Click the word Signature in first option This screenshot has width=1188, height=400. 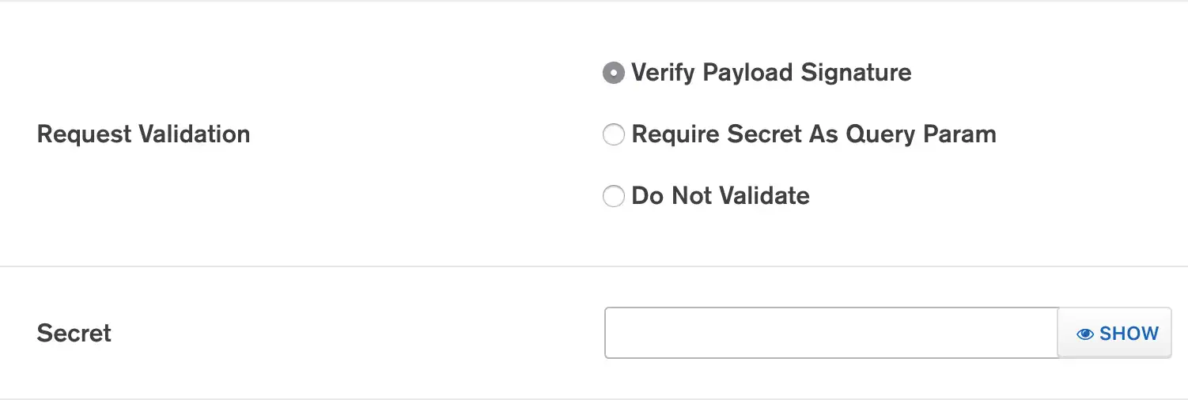pos(856,73)
